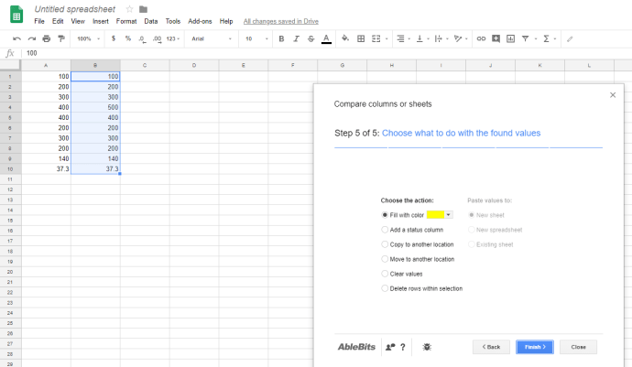Apply bold formatting from toolbar
Screen dimensions: 632x367
(281, 39)
